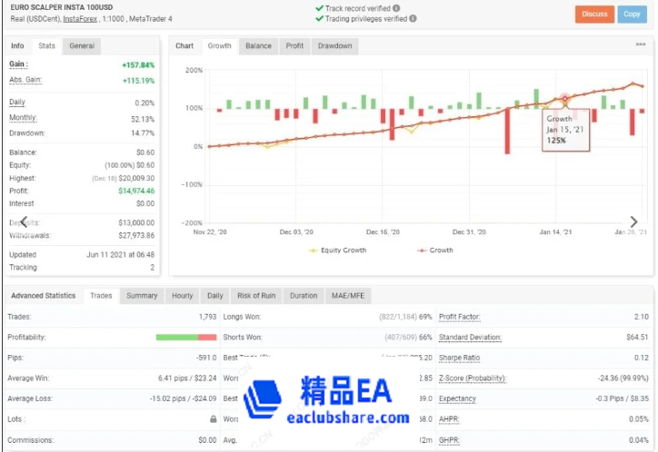658x452 pixels.
Task: Click the green checkmark for Track record verified
Action: tap(319, 7)
